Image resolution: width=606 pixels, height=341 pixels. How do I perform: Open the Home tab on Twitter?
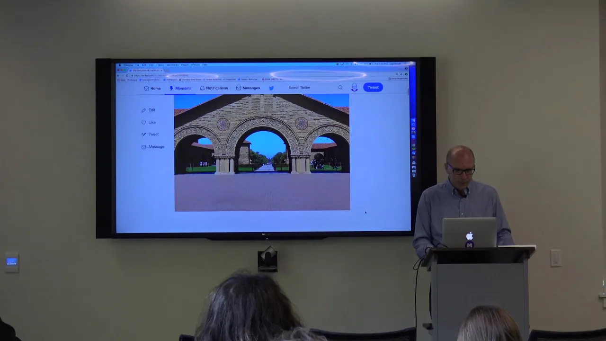pos(152,88)
